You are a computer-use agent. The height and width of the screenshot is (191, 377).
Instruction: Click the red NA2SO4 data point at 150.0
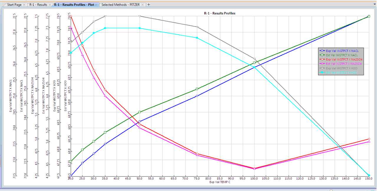(x=369, y=139)
